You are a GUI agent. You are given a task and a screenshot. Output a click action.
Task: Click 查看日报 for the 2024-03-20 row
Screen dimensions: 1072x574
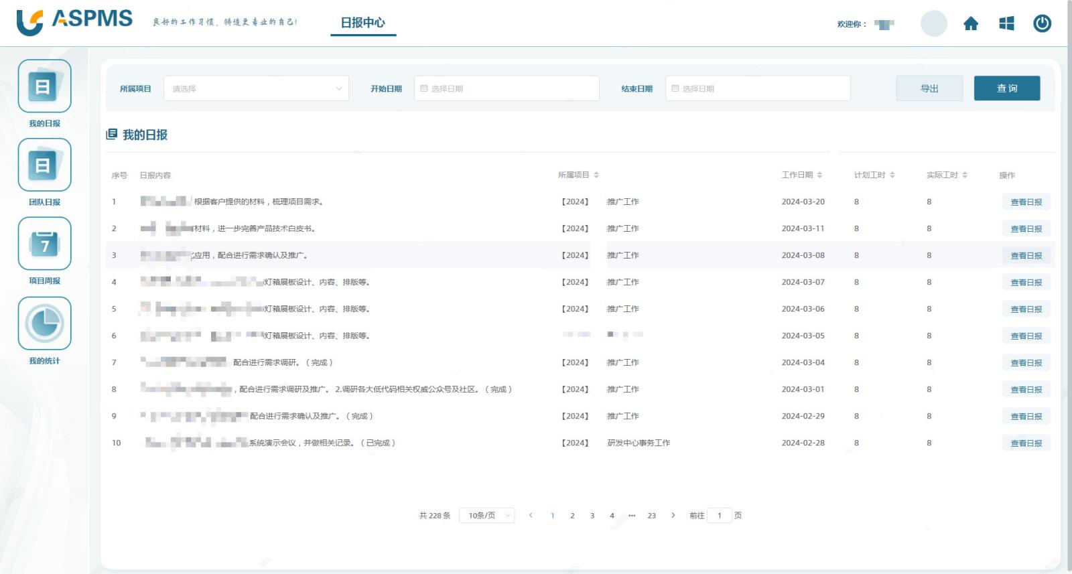click(1026, 202)
